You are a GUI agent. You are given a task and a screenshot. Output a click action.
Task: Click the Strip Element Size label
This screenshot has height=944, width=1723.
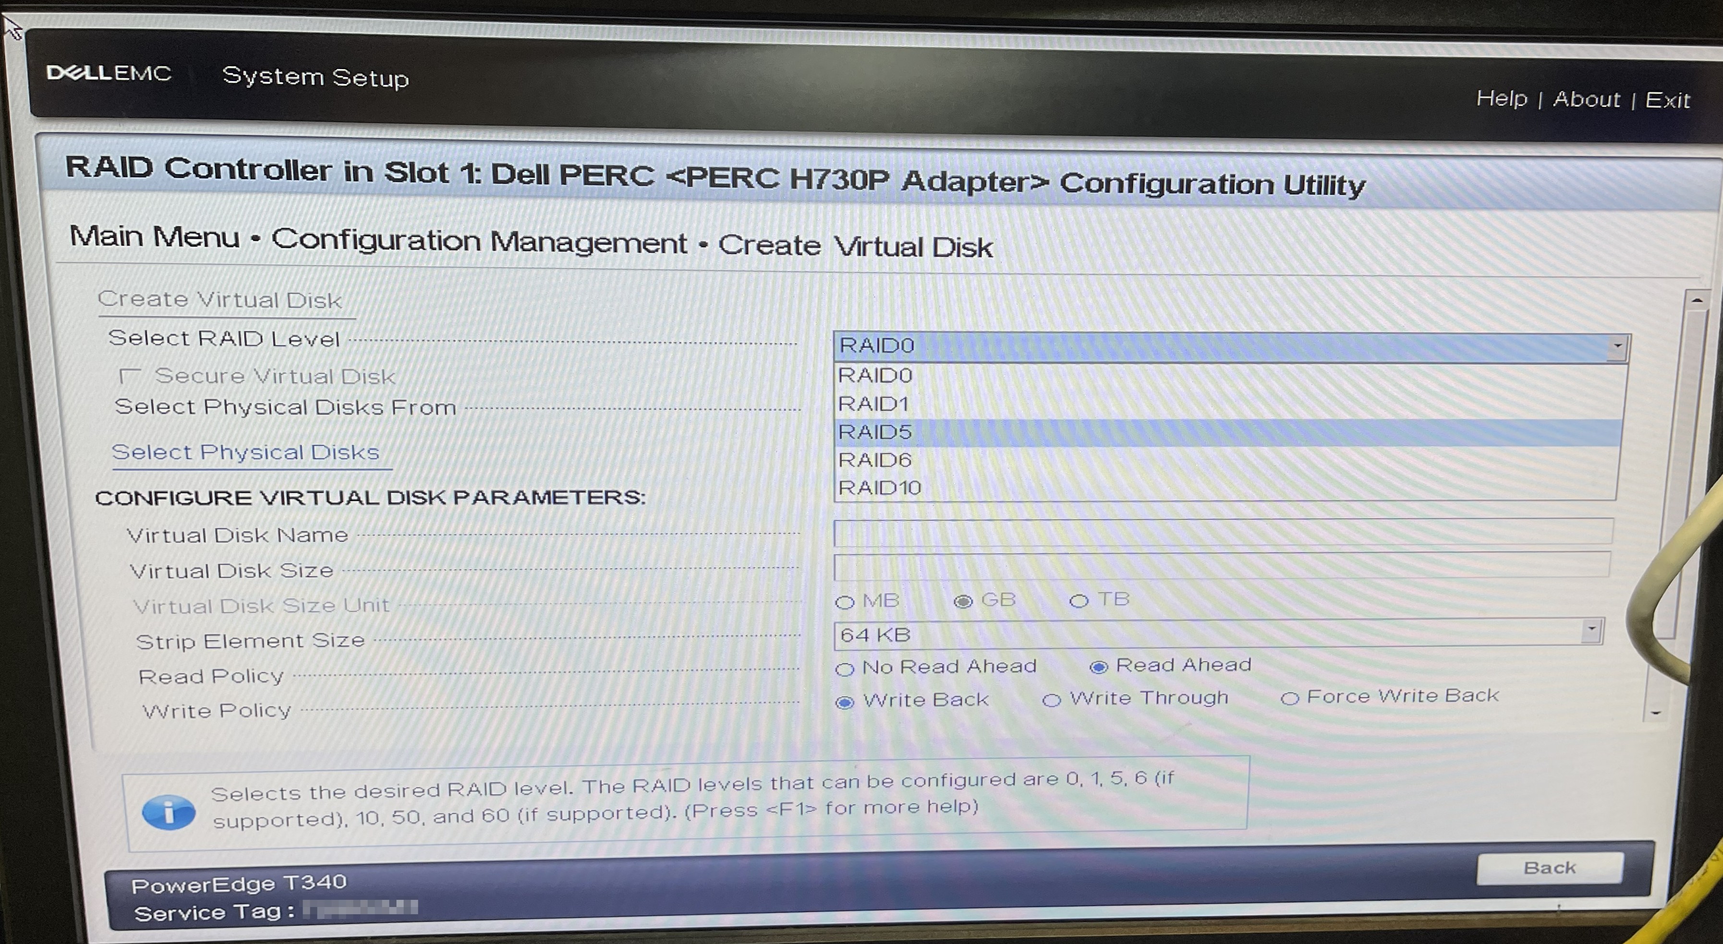pyautogui.click(x=250, y=641)
